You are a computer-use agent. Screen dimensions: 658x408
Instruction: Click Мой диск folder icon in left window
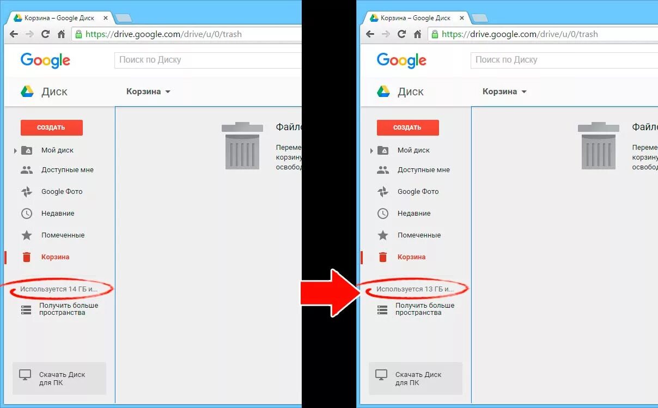point(27,150)
